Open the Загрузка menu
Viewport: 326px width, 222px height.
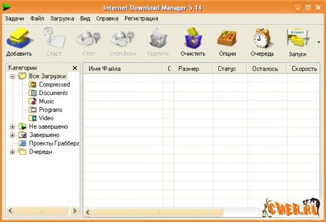point(62,19)
